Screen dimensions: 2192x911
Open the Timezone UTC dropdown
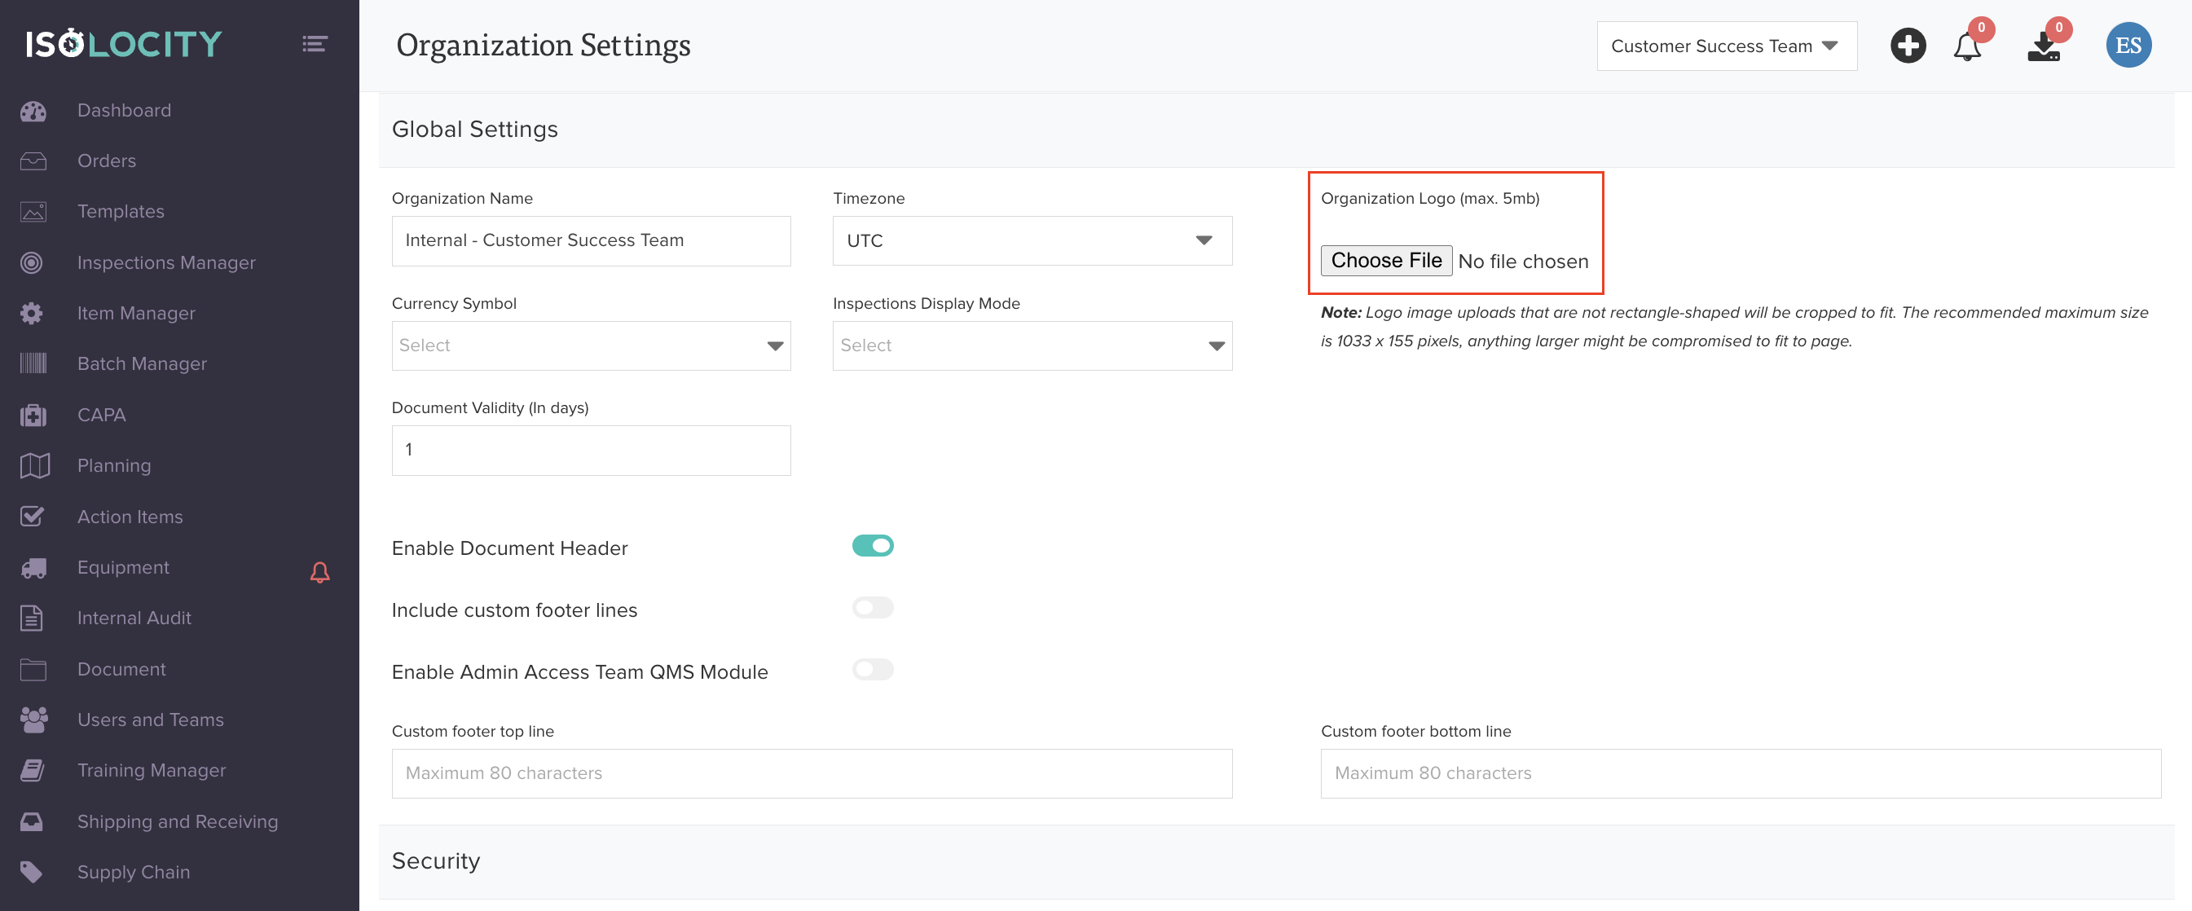pos(1032,240)
